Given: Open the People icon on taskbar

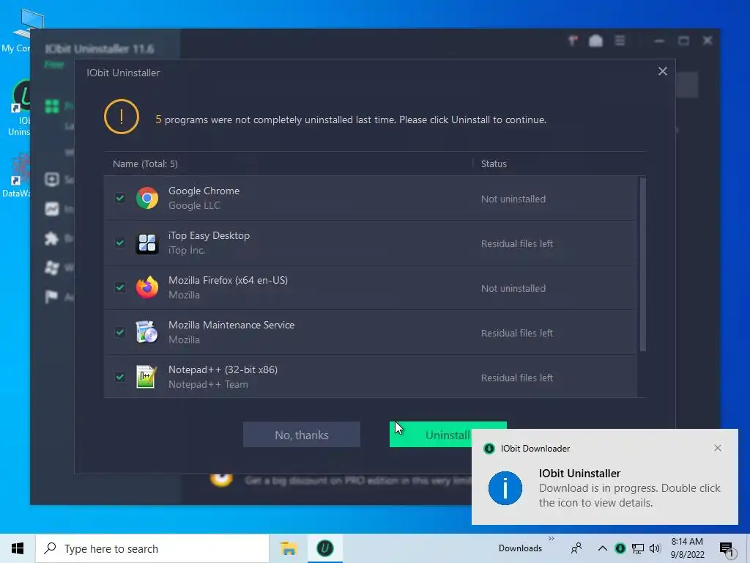Looking at the screenshot, I should [x=577, y=548].
